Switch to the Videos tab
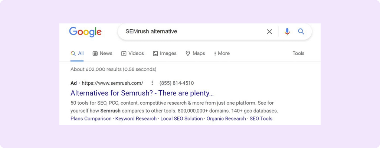This screenshot has height=148, width=380. click(x=132, y=53)
